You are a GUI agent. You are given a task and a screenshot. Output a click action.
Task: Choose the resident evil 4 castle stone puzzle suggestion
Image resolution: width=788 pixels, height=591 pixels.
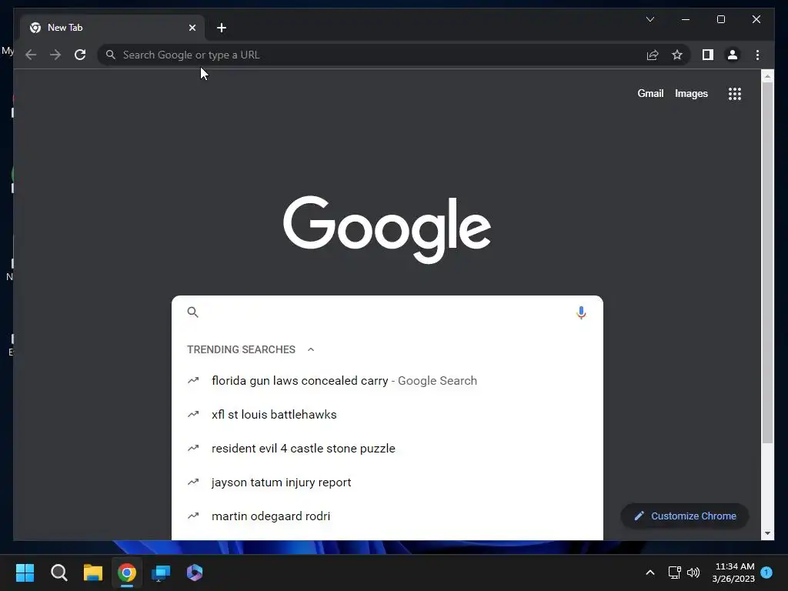click(x=387, y=449)
